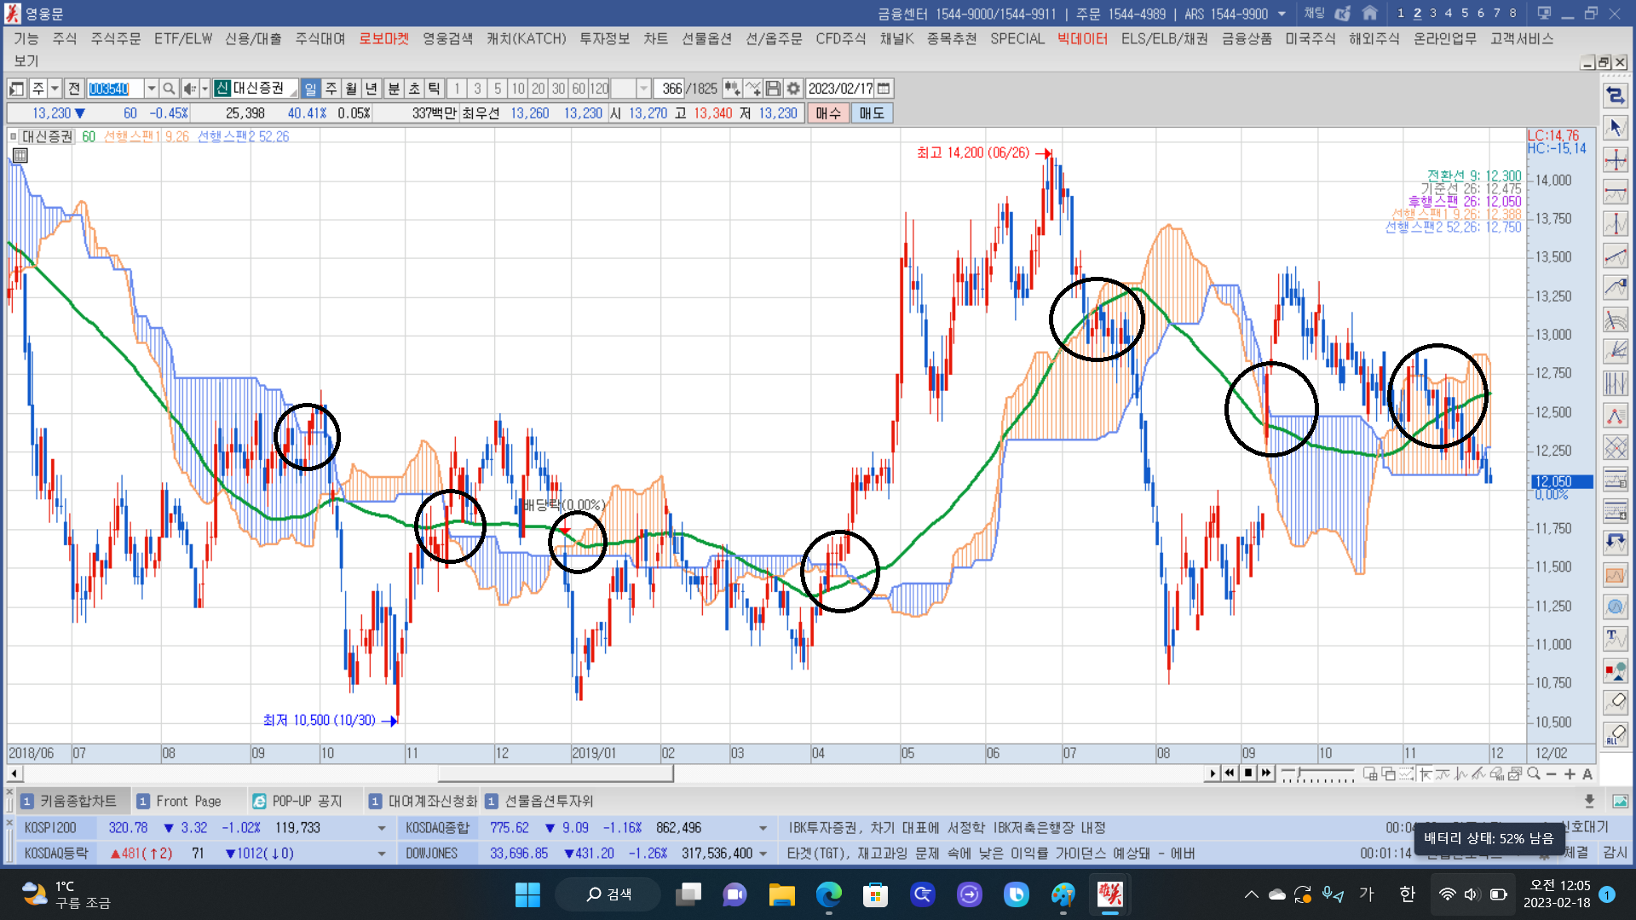Select the arrow pointer tool in right toolbar
Image resolution: width=1636 pixels, height=920 pixels.
pos(1615,128)
